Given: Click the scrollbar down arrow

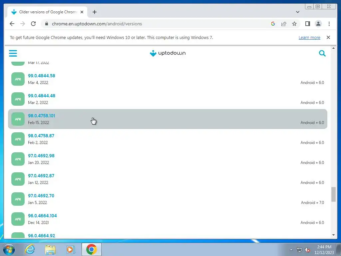Looking at the screenshot, I should tap(333, 235).
